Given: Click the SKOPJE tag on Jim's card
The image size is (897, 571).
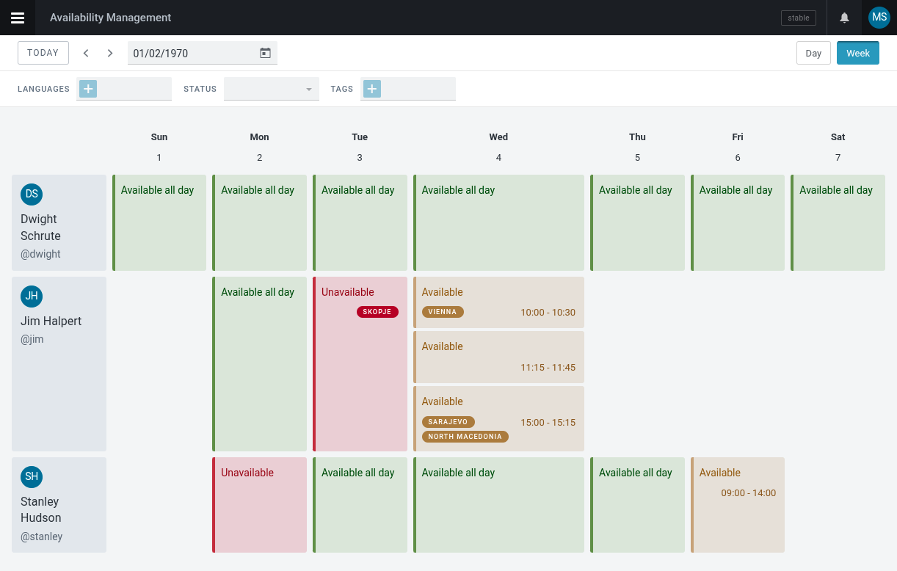Looking at the screenshot, I should tap(377, 312).
